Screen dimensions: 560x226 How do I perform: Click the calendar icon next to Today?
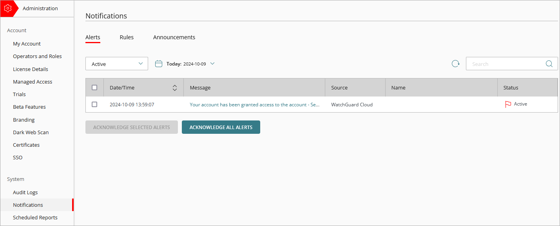click(158, 63)
